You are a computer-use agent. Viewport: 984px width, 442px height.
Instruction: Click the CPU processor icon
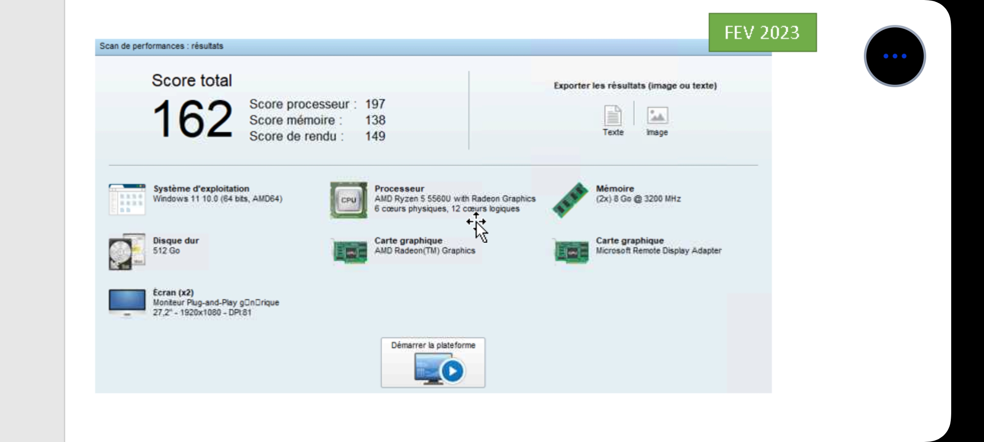click(348, 200)
